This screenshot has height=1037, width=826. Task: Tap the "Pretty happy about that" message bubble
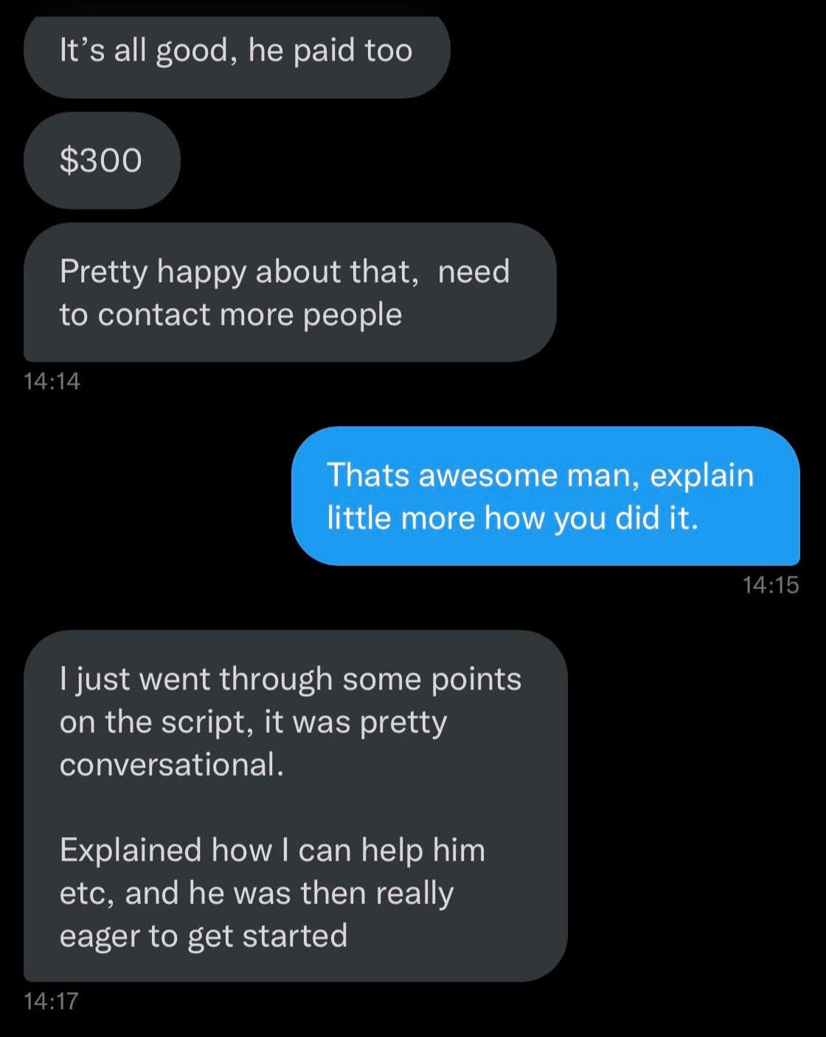pyautogui.click(x=288, y=292)
